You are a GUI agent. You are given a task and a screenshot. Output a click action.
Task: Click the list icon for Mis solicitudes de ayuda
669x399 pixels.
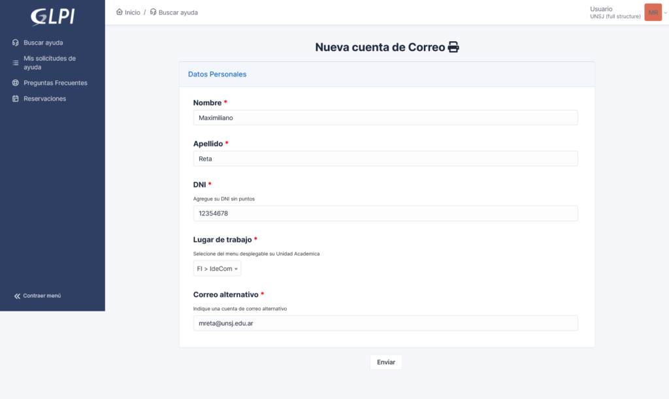[x=16, y=63]
